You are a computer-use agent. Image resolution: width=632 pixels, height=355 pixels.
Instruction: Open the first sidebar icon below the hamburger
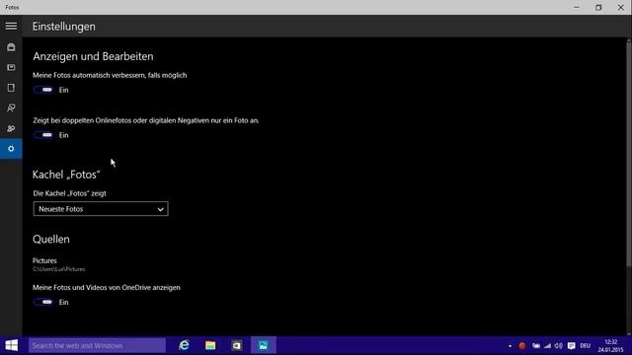(x=11, y=47)
